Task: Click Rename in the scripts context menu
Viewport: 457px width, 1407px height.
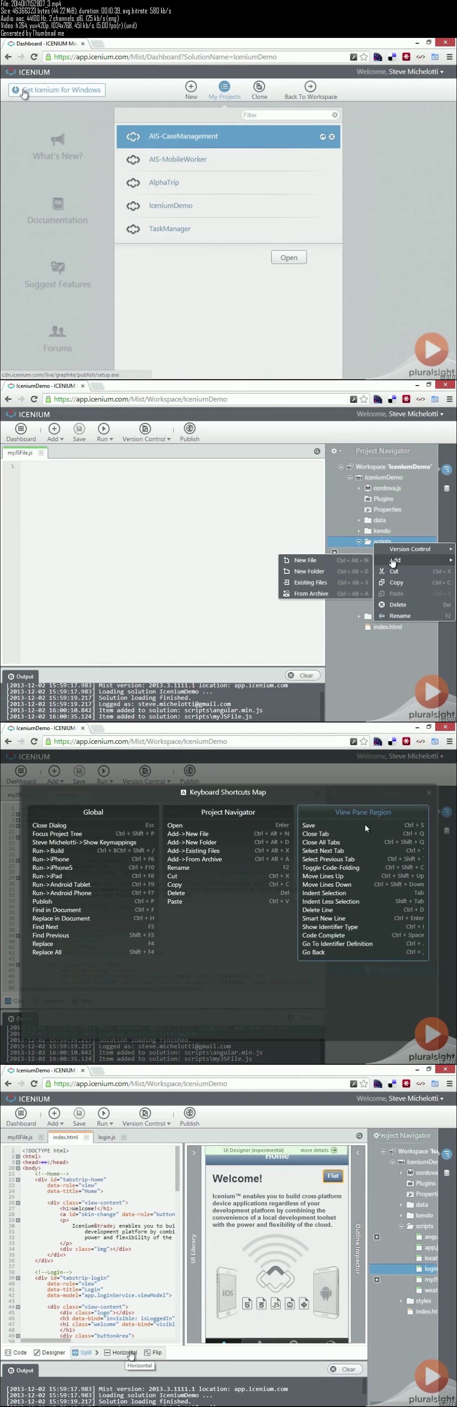Action: tap(415, 615)
